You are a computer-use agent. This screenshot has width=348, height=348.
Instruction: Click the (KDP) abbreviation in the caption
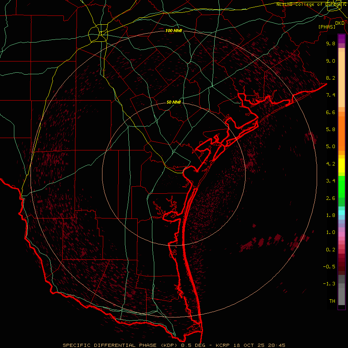169,345
